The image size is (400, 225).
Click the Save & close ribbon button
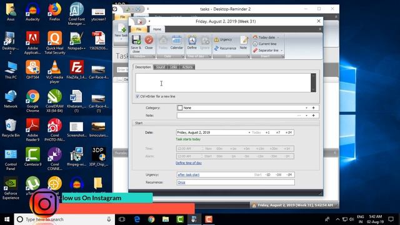[x=136, y=44]
